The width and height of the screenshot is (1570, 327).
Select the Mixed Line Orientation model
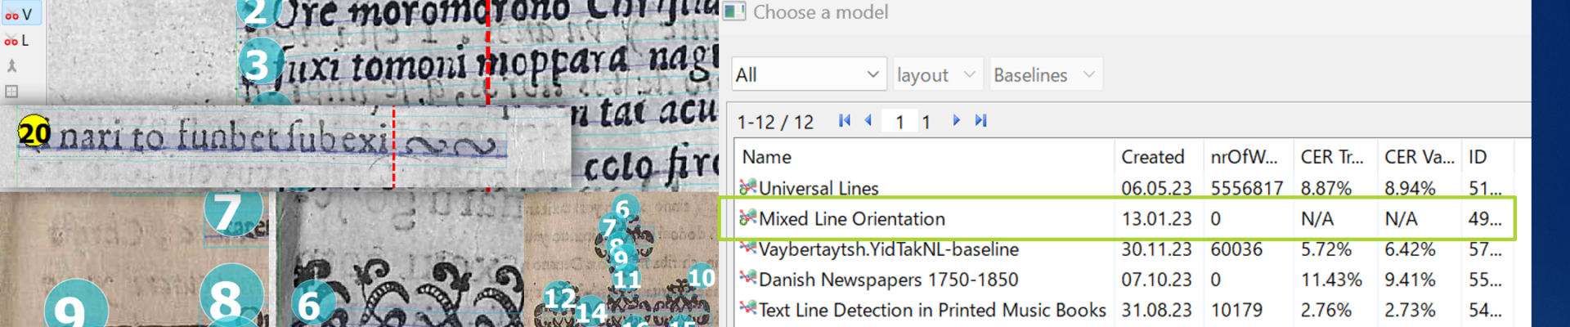point(852,218)
